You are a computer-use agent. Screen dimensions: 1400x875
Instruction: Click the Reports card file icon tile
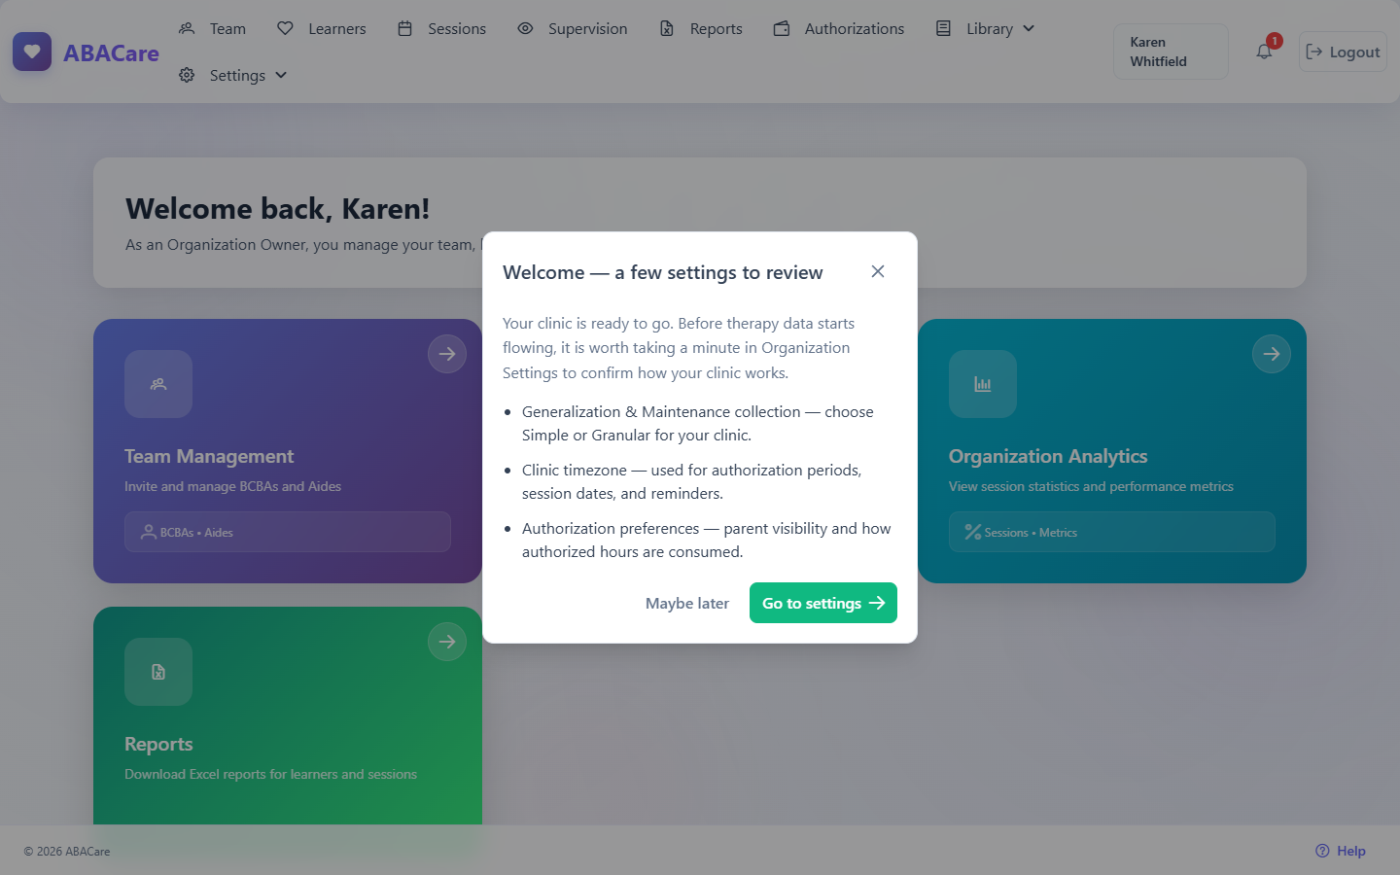coord(158,672)
